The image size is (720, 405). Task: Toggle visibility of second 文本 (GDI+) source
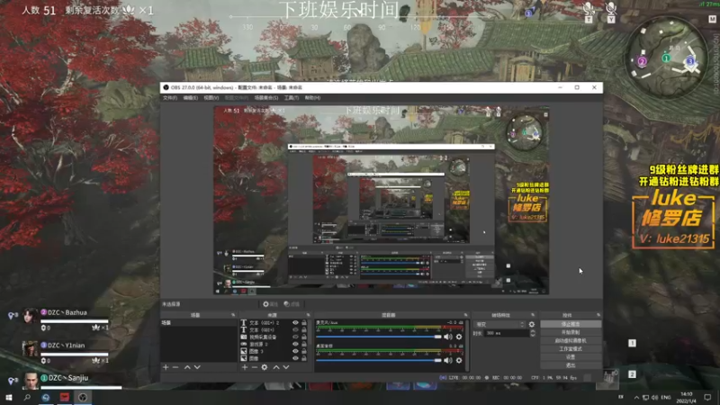[x=295, y=329]
